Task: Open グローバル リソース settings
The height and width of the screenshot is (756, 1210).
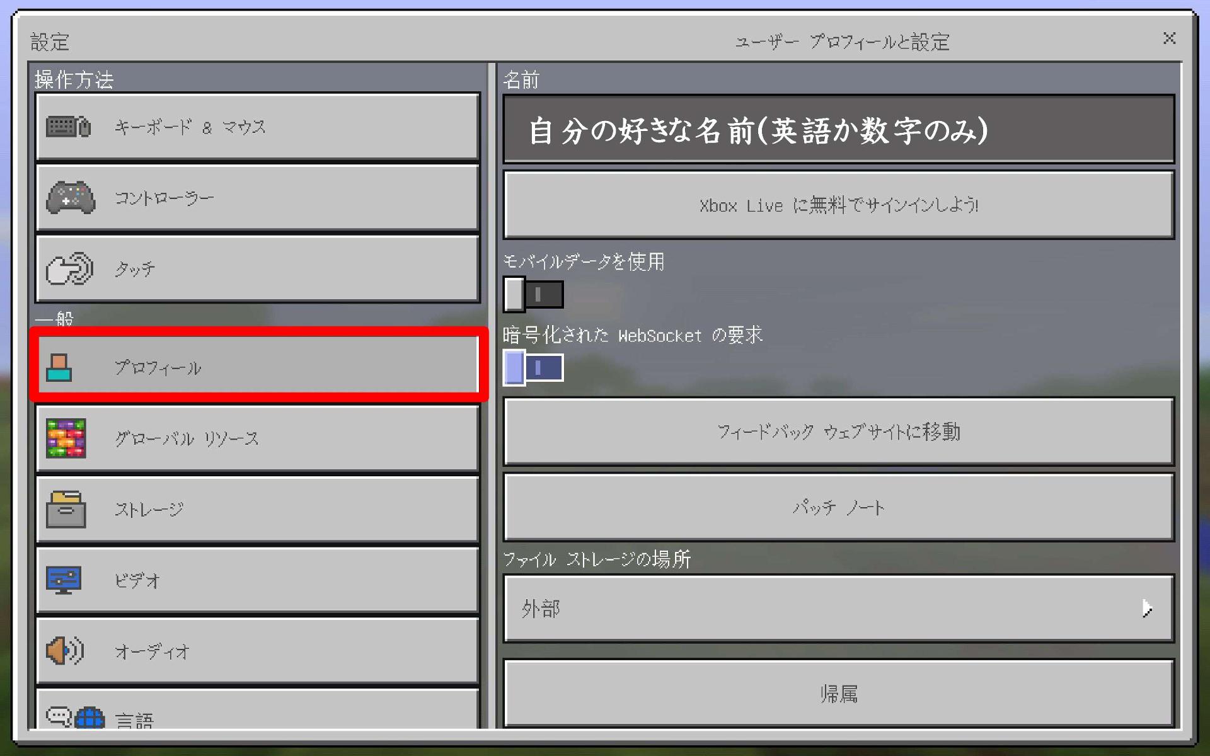Action: (258, 438)
